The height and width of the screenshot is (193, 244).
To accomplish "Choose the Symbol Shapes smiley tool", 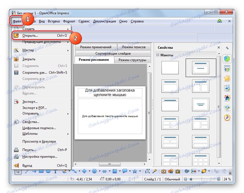I will point(94,171).
